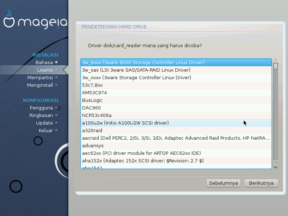Select the 3w_9xxx 3ware 9000 Storage Controller driver
This screenshot has height=216, width=288.
(176, 62)
